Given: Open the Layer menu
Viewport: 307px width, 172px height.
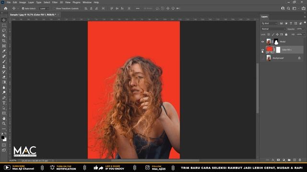Looking at the screenshot, I should (x=31, y=2).
